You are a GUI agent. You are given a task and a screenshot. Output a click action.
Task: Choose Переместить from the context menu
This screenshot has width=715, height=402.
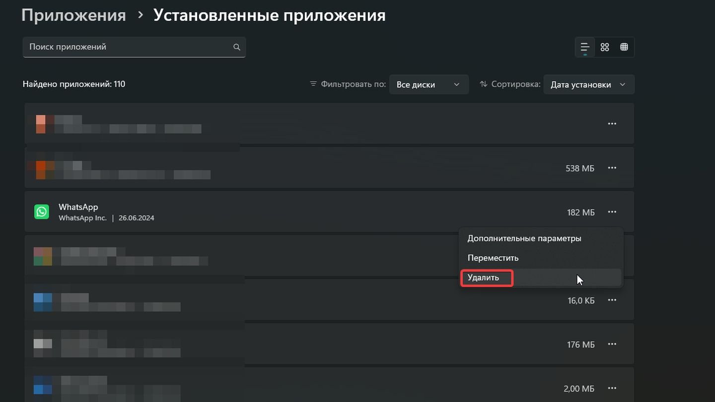(541, 258)
